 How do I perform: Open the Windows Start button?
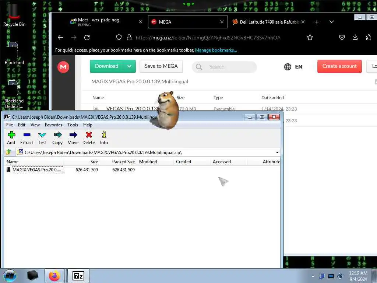tap(10, 276)
